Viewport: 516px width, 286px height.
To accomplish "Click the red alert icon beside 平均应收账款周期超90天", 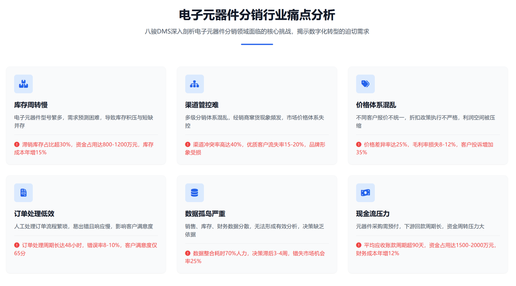I will [359, 245].
